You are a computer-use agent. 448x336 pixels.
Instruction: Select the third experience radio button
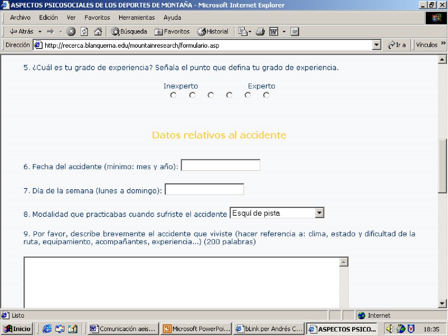point(210,95)
